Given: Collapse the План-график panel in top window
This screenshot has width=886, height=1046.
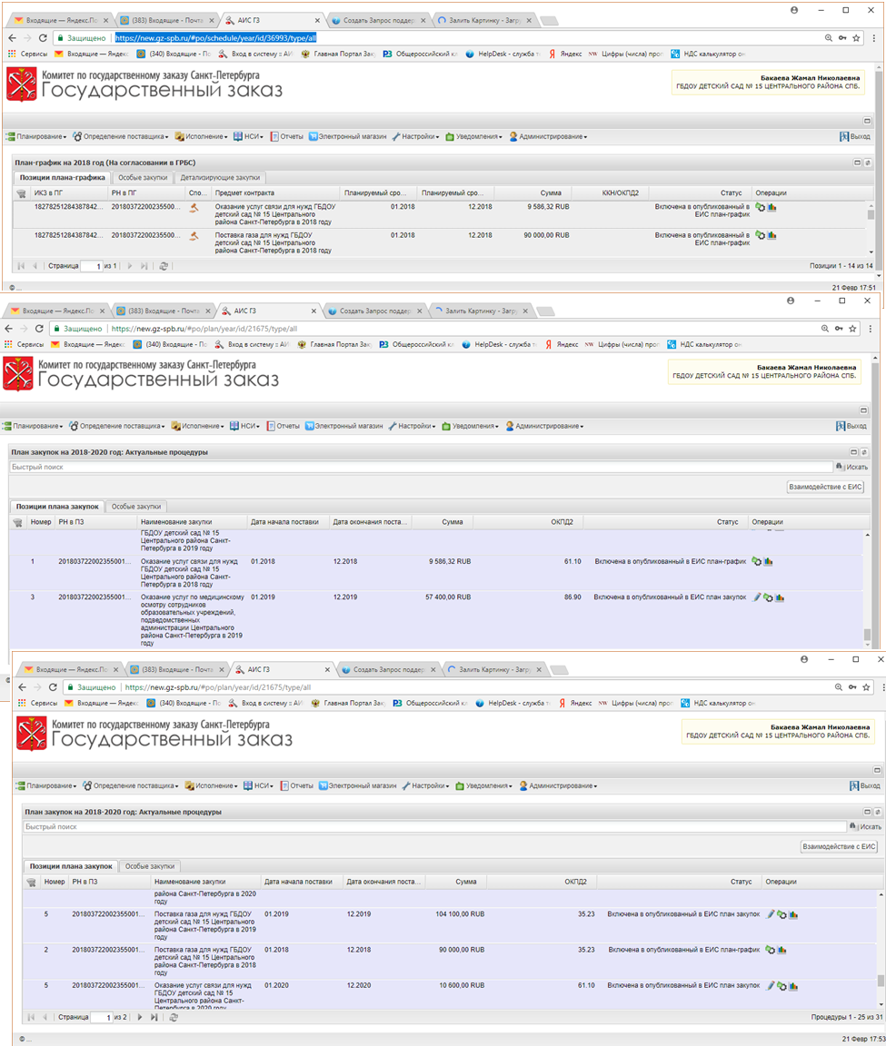Looking at the screenshot, I should pyautogui.click(x=857, y=163).
